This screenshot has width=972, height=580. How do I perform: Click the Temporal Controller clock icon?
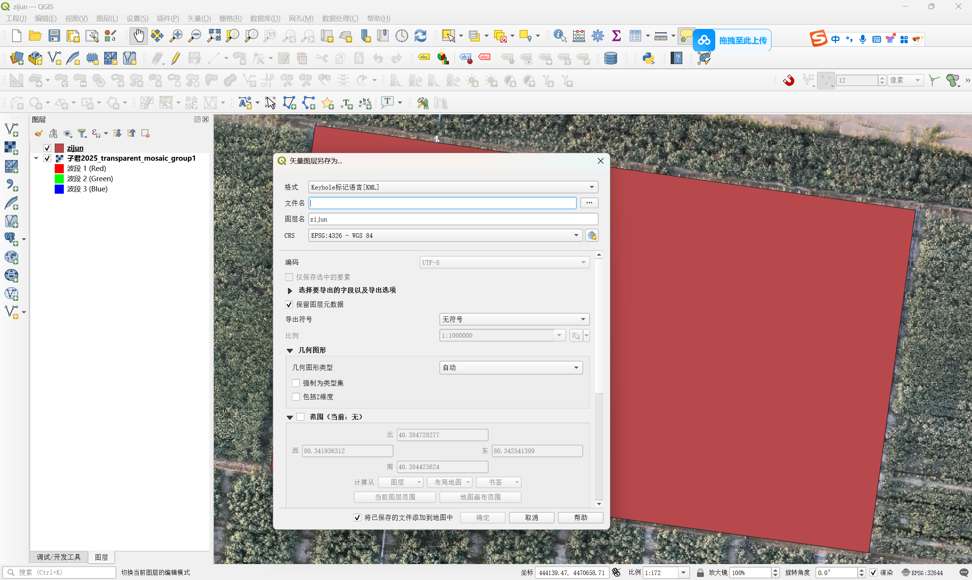point(402,36)
